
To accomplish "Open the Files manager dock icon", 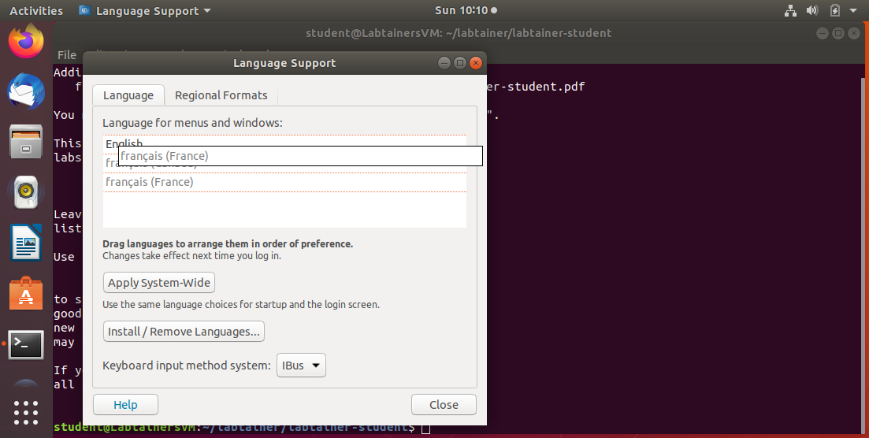I will click(26, 143).
